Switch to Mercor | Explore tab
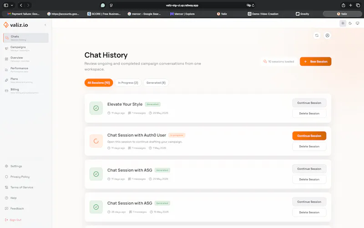The width and height of the screenshot is (364, 228). point(182,14)
